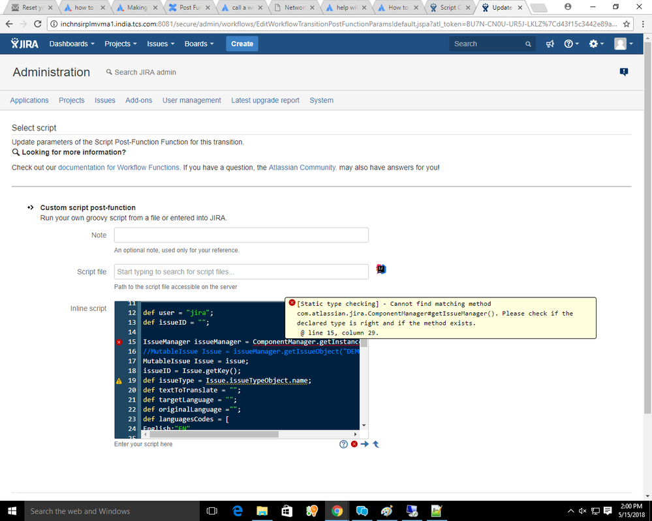Click code line 'MutableIssue Issue = issue;'
This screenshot has width=652, height=521.
pyautogui.click(x=195, y=361)
